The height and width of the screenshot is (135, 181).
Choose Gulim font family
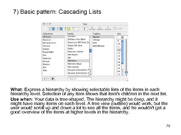tap(78, 48)
